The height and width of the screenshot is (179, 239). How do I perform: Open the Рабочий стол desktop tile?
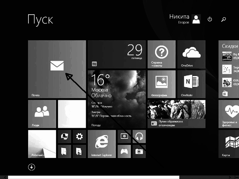(x=42, y=144)
